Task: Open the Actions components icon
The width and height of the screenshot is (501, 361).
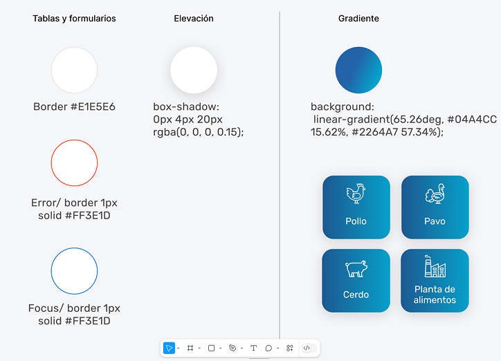Action: (290, 348)
